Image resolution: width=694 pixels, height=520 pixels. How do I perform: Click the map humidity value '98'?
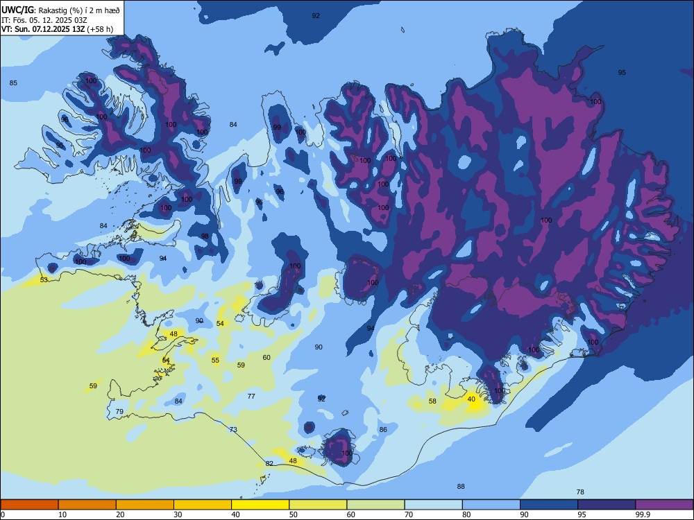click(205, 236)
